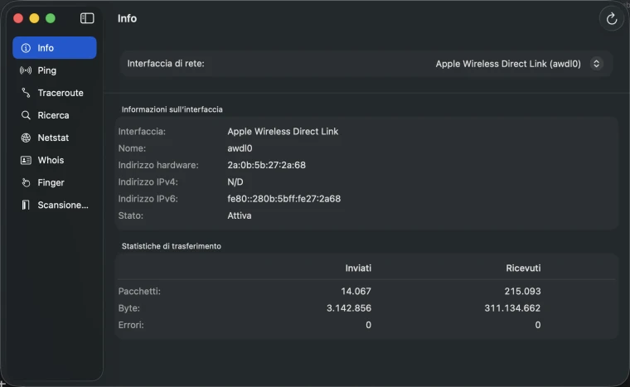This screenshot has width=630, height=387.
Task: Click the Stato value Attiva
Action: (240, 215)
